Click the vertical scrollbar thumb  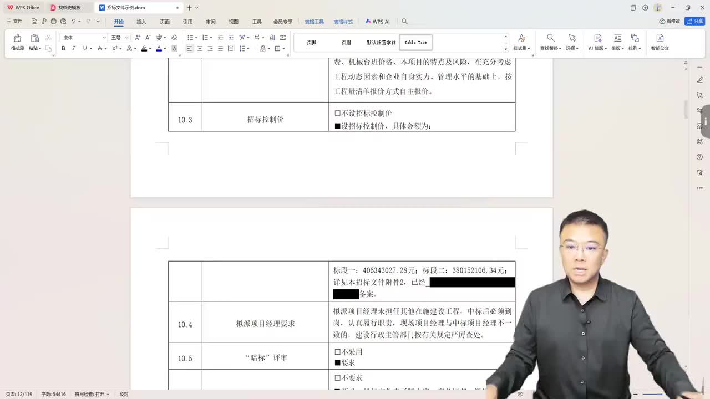click(x=686, y=109)
